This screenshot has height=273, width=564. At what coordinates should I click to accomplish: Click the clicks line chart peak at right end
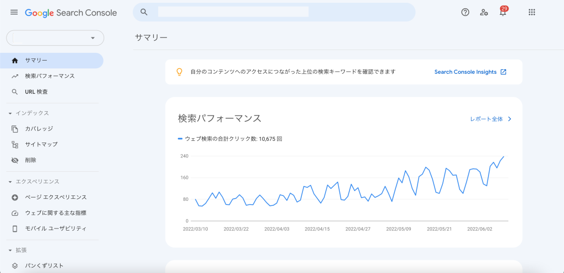coord(503,156)
